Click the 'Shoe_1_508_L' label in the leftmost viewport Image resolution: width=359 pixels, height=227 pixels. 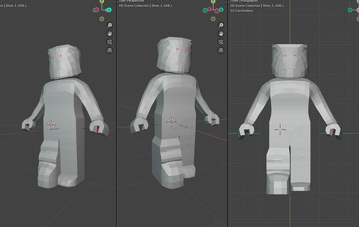pyautogui.click(x=16, y=6)
